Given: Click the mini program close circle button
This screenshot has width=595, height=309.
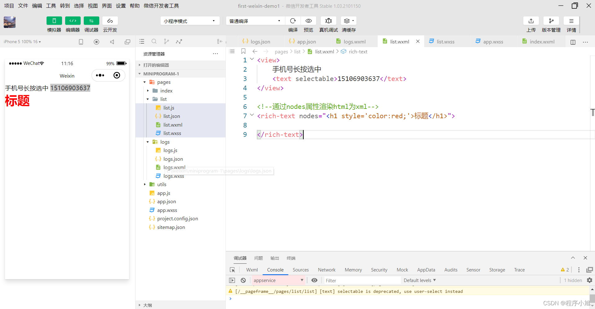Looking at the screenshot, I should pyautogui.click(x=117, y=75).
